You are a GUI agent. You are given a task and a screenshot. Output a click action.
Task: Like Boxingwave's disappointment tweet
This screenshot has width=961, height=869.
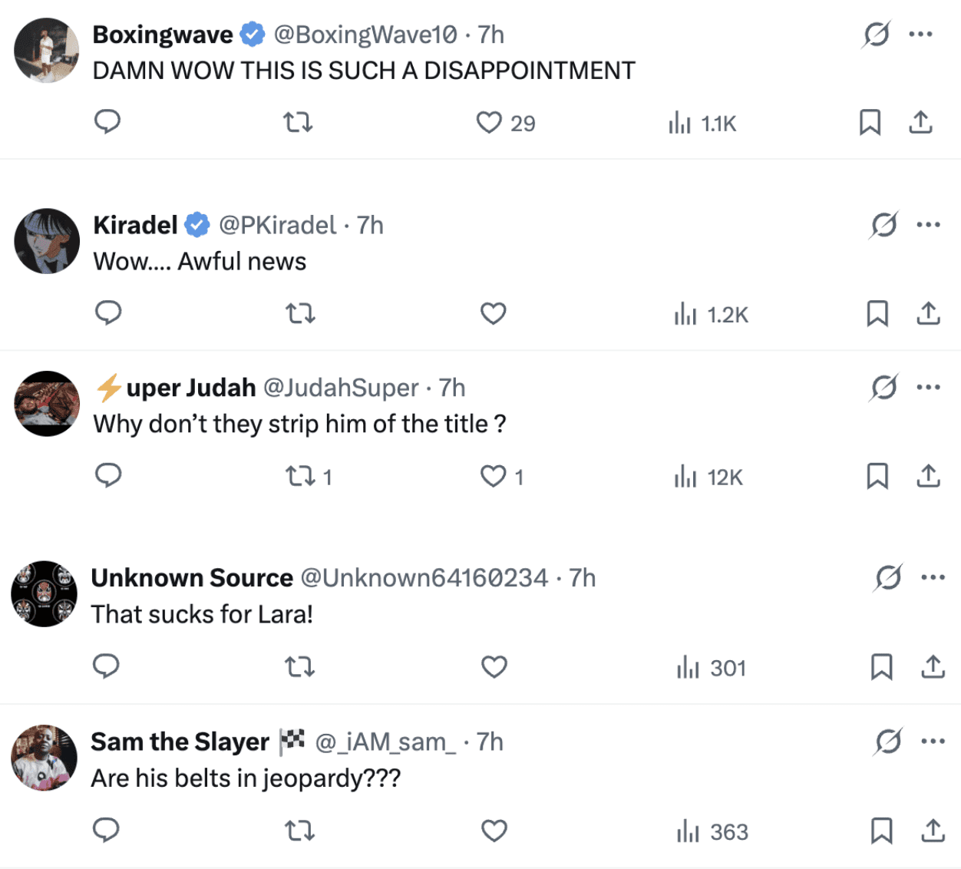point(489,123)
